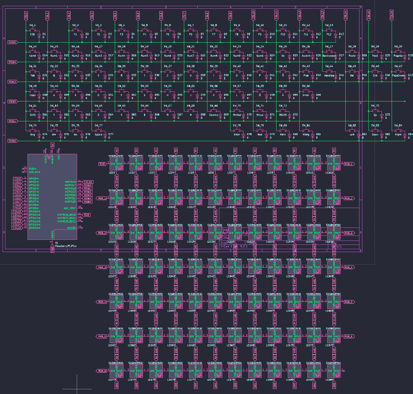This screenshot has height=394, width=413.
Task: Click the RGB_1 input label before LED13
Action: (x=101, y=199)
